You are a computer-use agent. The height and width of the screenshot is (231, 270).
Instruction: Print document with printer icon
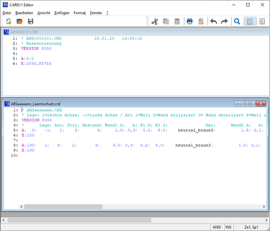point(189,22)
